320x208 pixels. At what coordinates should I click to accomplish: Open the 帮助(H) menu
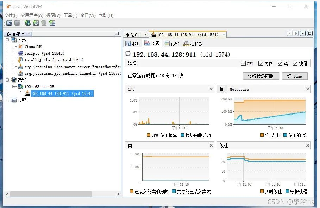click(x=106, y=15)
